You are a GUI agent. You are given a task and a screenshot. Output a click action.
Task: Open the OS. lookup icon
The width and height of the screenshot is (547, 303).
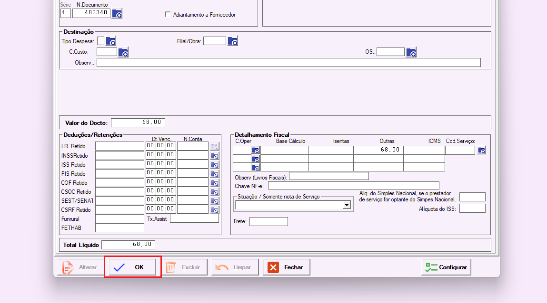tap(411, 52)
